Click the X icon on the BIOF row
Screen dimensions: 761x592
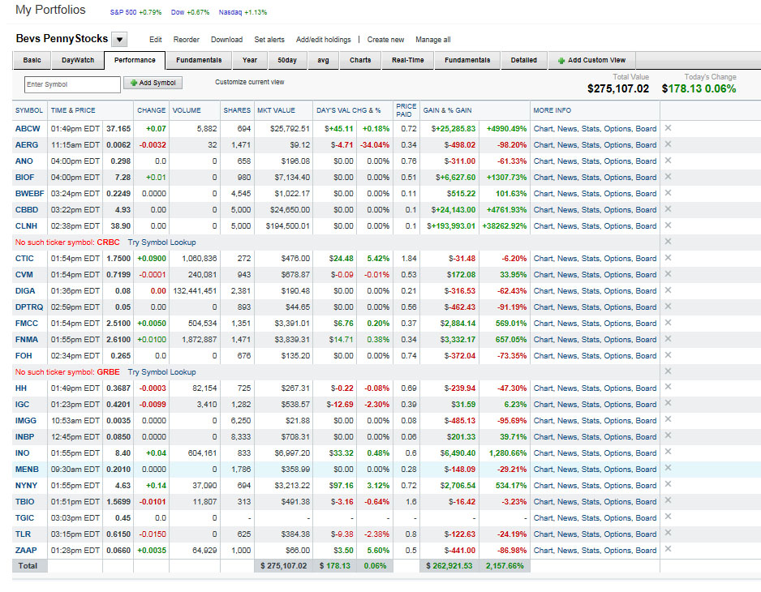pyautogui.click(x=668, y=177)
